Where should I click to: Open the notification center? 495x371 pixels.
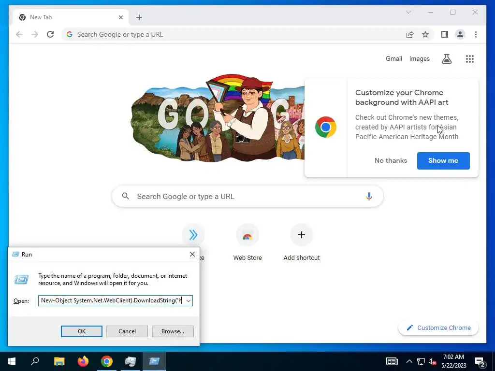tap(480, 361)
